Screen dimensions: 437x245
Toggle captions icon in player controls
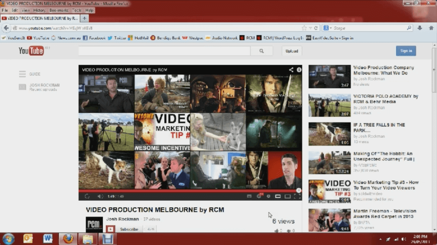point(249,196)
